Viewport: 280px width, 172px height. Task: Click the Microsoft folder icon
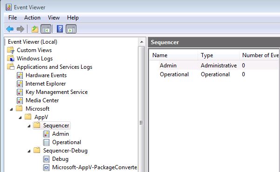point(19,108)
